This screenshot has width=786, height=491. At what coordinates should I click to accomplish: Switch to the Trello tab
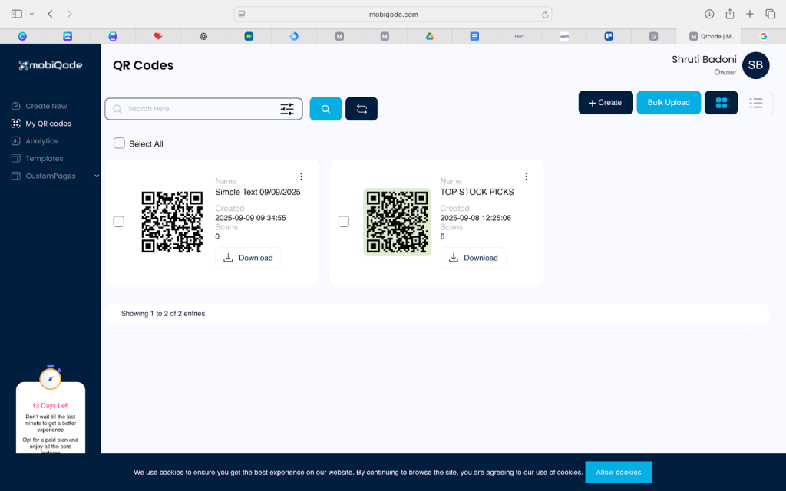[609, 36]
